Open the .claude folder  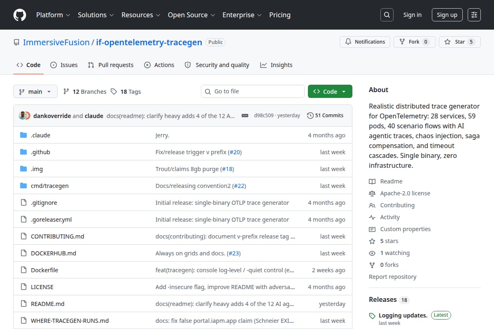click(x=40, y=135)
